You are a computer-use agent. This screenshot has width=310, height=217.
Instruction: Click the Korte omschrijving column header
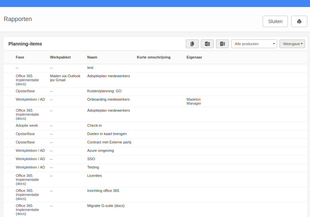click(x=154, y=58)
